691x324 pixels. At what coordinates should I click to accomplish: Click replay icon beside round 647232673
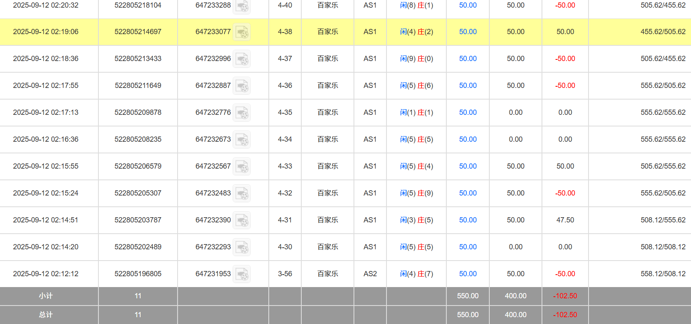coord(242,140)
